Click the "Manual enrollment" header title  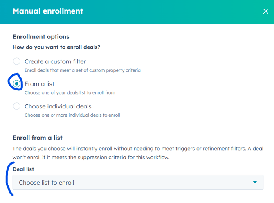48,11
